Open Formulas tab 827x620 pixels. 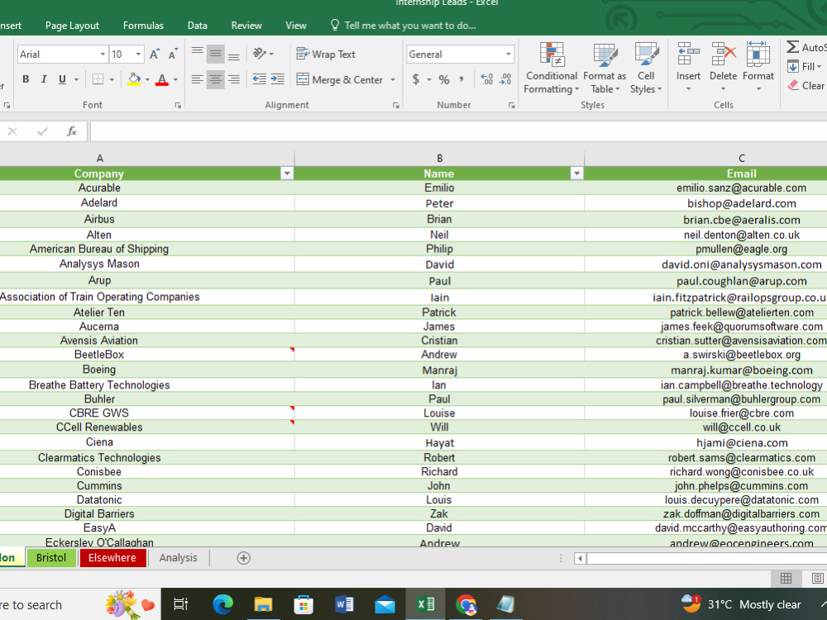point(143,26)
